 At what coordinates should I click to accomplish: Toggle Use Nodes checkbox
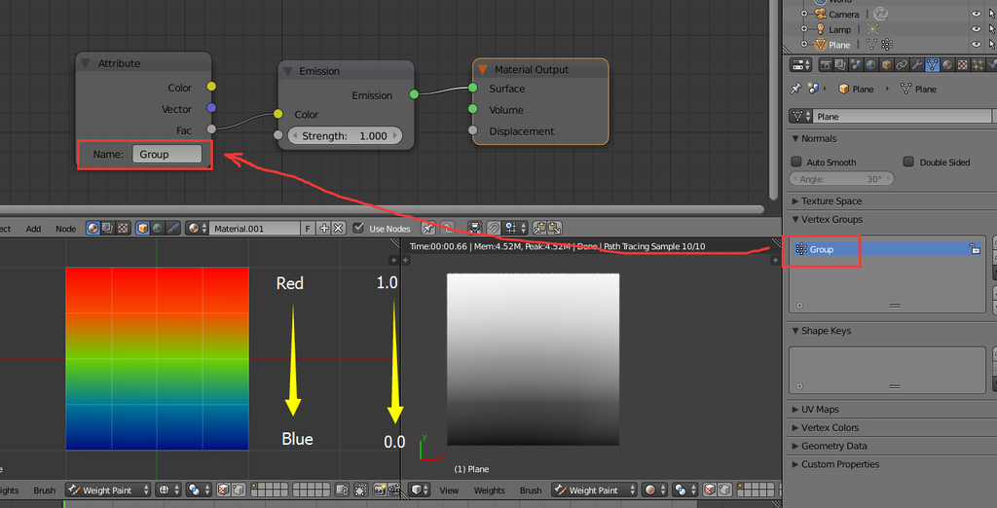[x=358, y=229]
